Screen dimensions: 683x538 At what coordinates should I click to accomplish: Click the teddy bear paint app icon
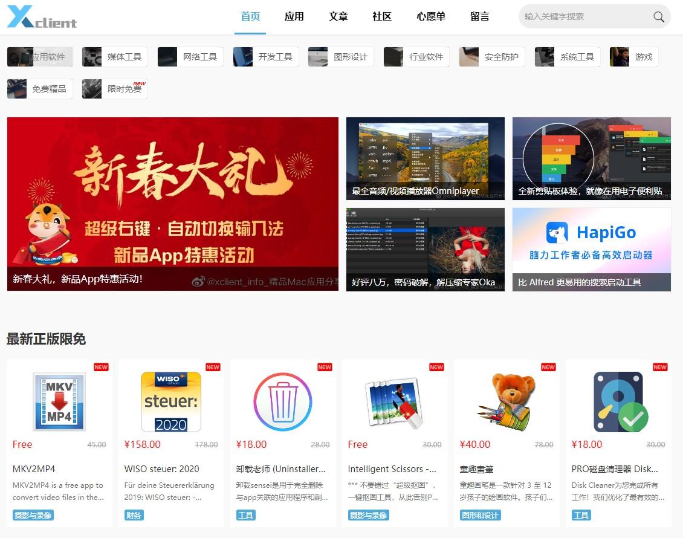[506, 402]
